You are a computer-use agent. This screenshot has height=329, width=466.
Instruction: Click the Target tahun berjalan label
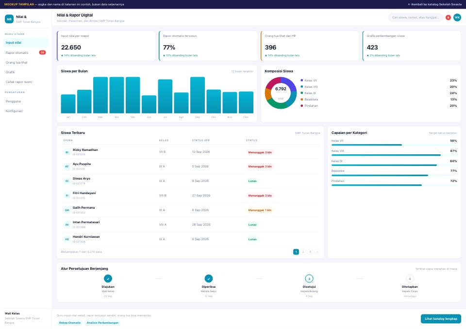click(443, 133)
